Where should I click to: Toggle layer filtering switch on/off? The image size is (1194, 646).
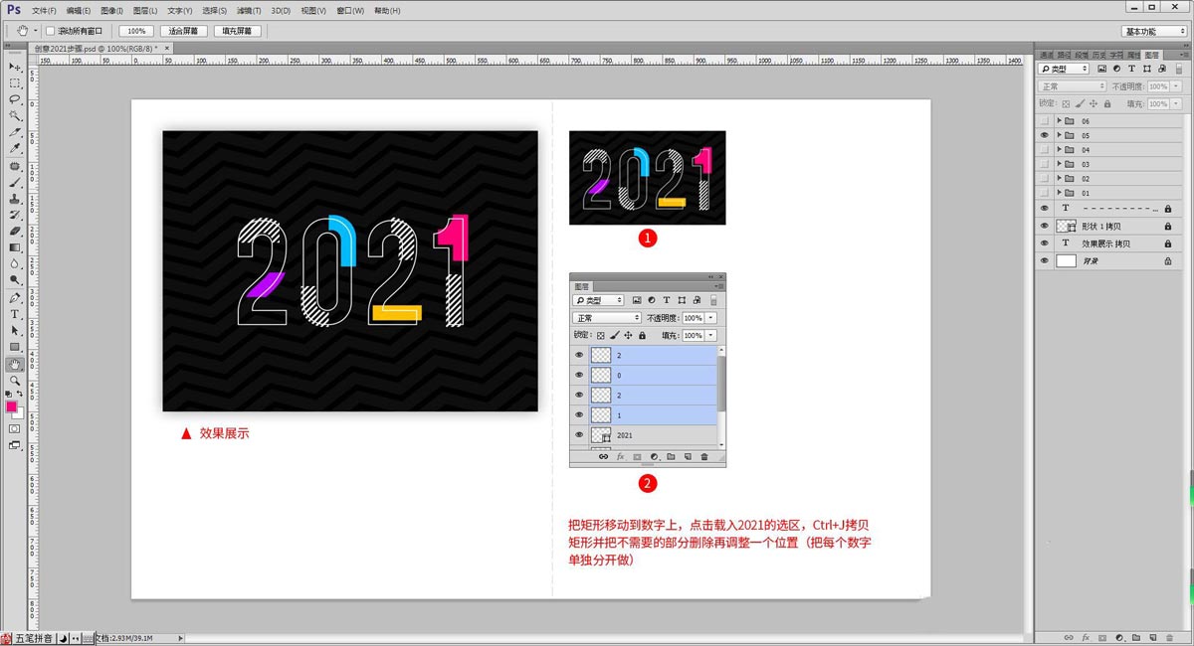pos(1179,69)
